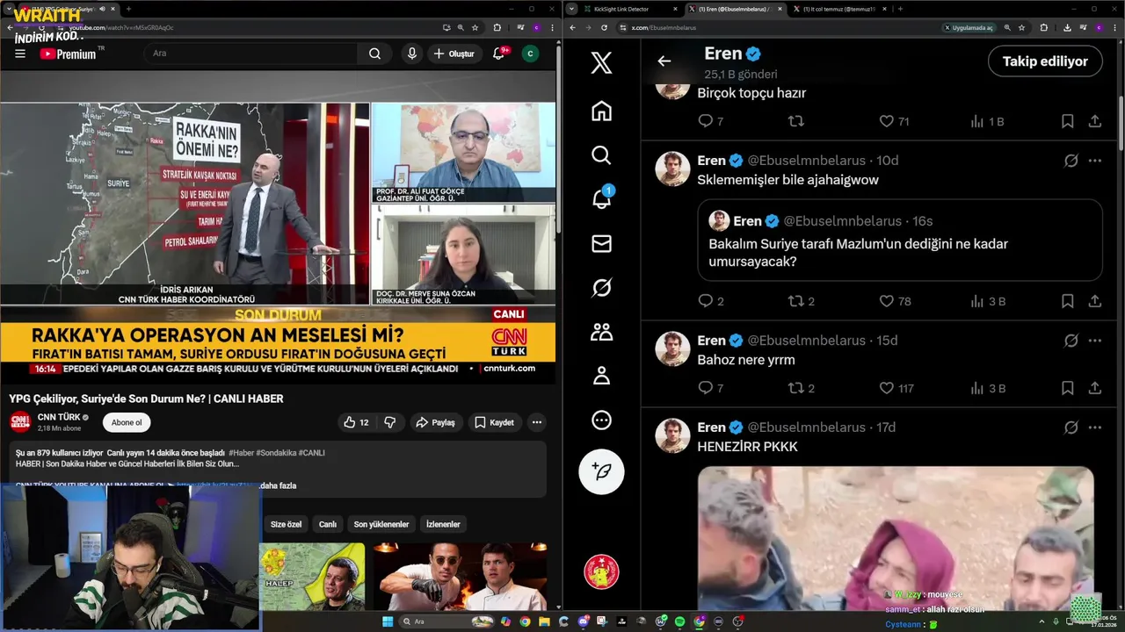
Task: Bookmark the "Birçok topçu hazır" post
Action: [1067, 121]
